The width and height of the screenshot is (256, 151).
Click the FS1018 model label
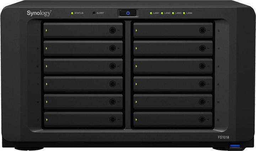(x=223, y=137)
